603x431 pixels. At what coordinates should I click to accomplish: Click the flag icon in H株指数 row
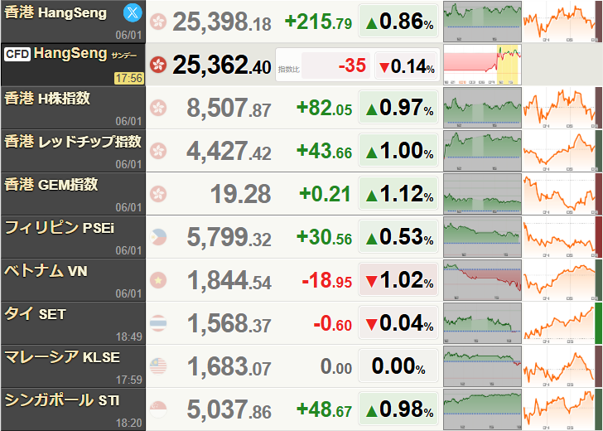(158, 108)
